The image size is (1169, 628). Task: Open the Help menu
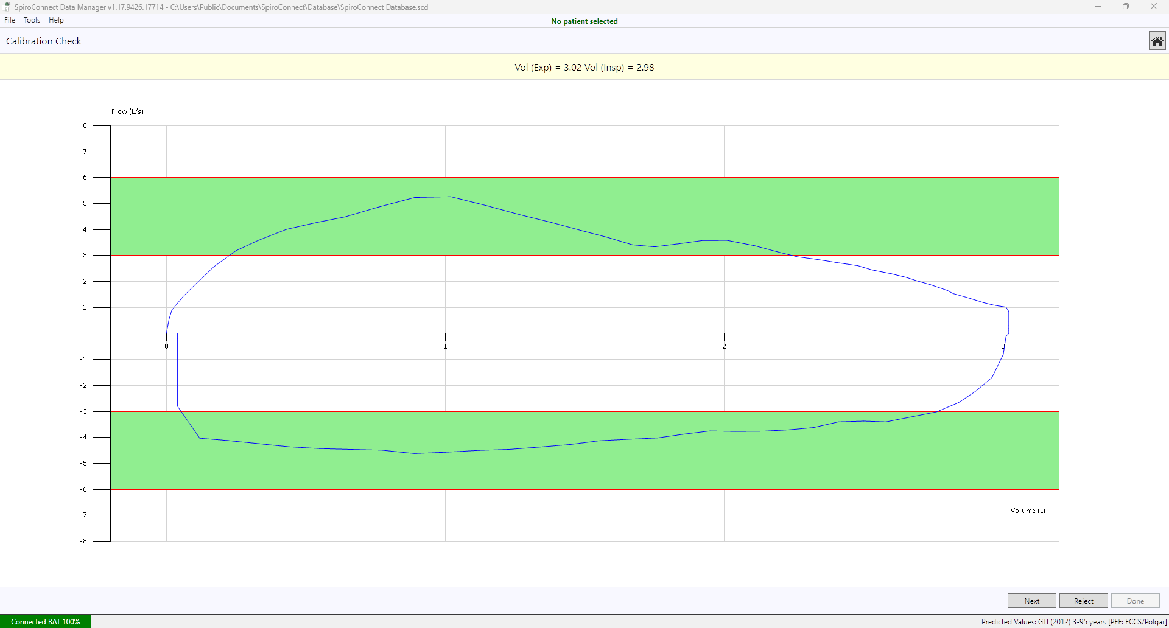click(x=56, y=20)
